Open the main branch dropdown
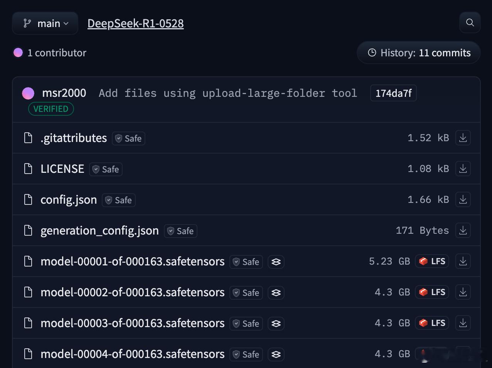The height and width of the screenshot is (368, 492). click(x=45, y=23)
